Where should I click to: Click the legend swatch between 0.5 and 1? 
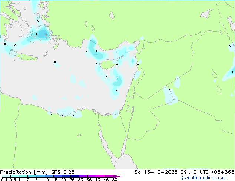[x=15, y=176]
